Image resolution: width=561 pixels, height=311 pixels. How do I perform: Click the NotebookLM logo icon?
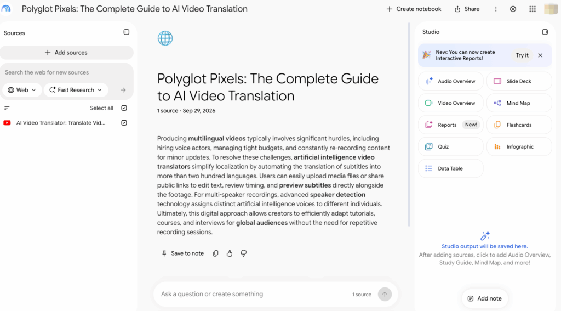tap(6, 9)
